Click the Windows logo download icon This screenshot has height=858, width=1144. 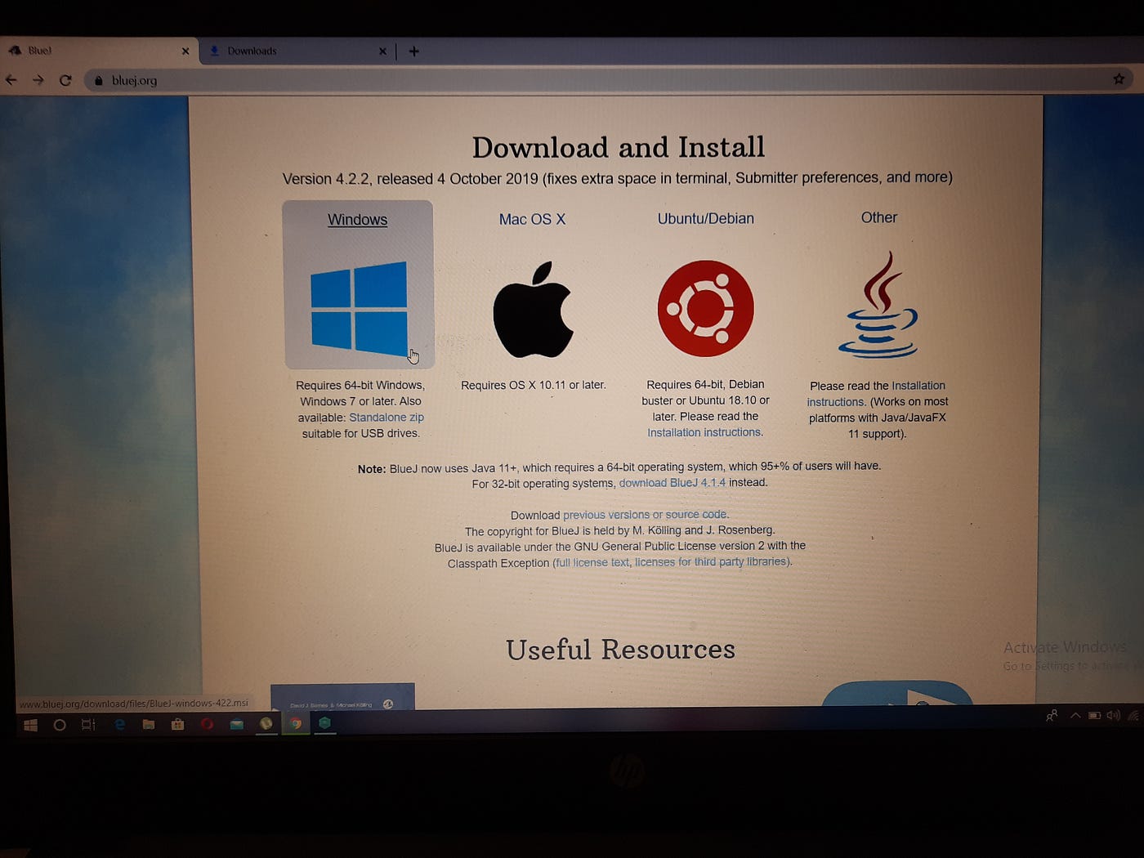(x=358, y=308)
